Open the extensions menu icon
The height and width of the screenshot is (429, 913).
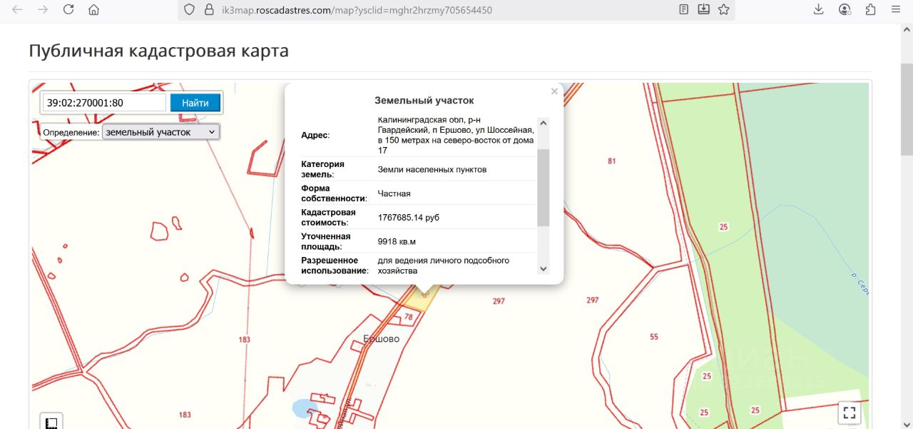(x=870, y=10)
